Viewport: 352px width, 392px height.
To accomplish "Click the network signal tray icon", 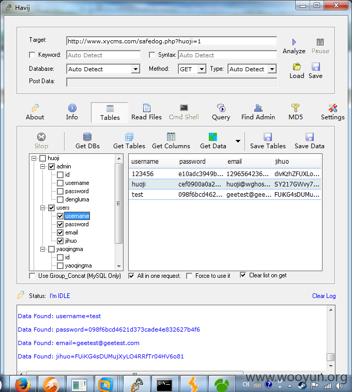I will coord(327,386).
